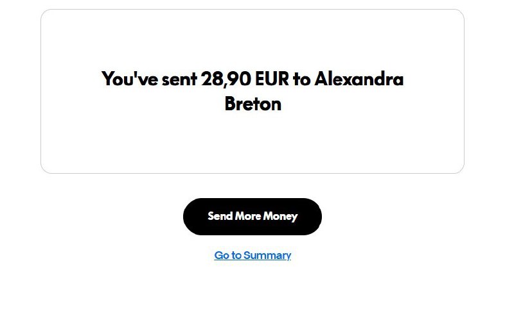Viewport: 514px width, 309px height.
Task: Click the Send More Money button
Action: (x=252, y=217)
